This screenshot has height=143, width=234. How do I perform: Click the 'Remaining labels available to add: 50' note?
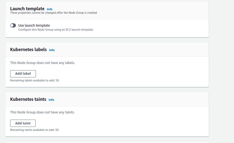35,80
